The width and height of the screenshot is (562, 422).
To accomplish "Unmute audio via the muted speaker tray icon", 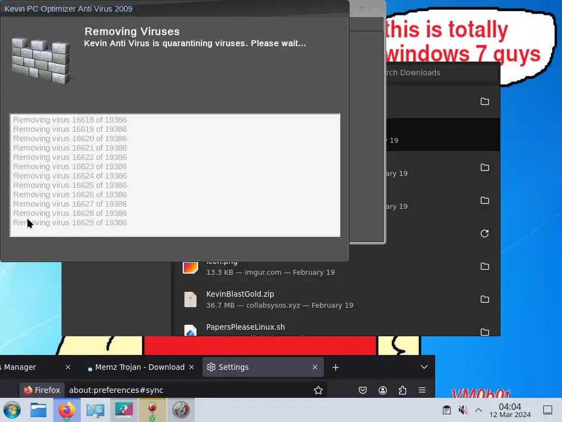I will [x=463, y=410].
